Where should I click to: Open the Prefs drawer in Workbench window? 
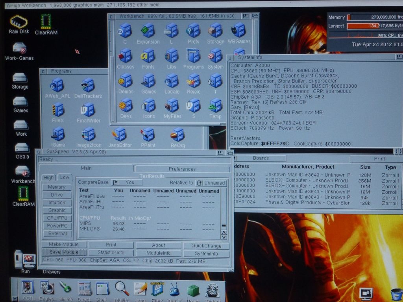pos(193,31)
